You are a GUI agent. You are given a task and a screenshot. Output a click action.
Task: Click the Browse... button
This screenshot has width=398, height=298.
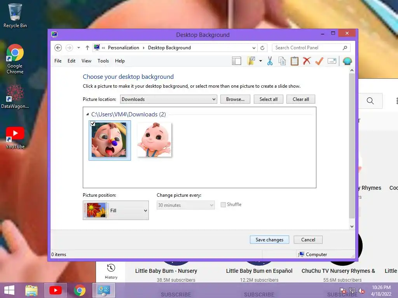point(235,99)
